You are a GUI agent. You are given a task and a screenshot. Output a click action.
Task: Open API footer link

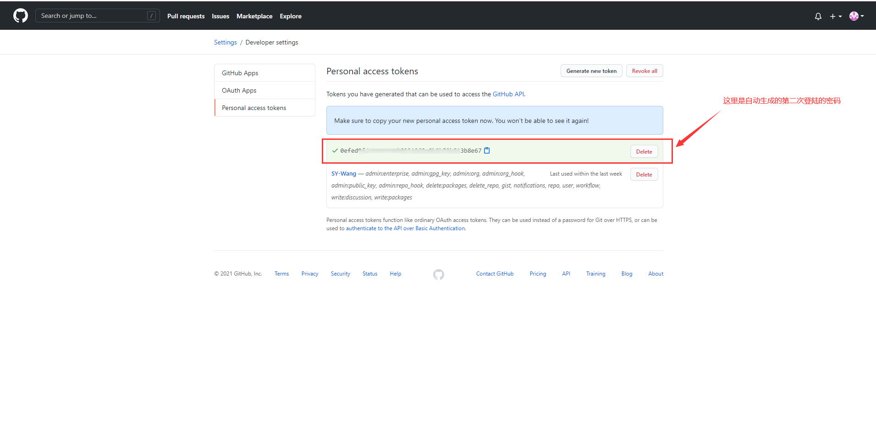coord(566,274)
